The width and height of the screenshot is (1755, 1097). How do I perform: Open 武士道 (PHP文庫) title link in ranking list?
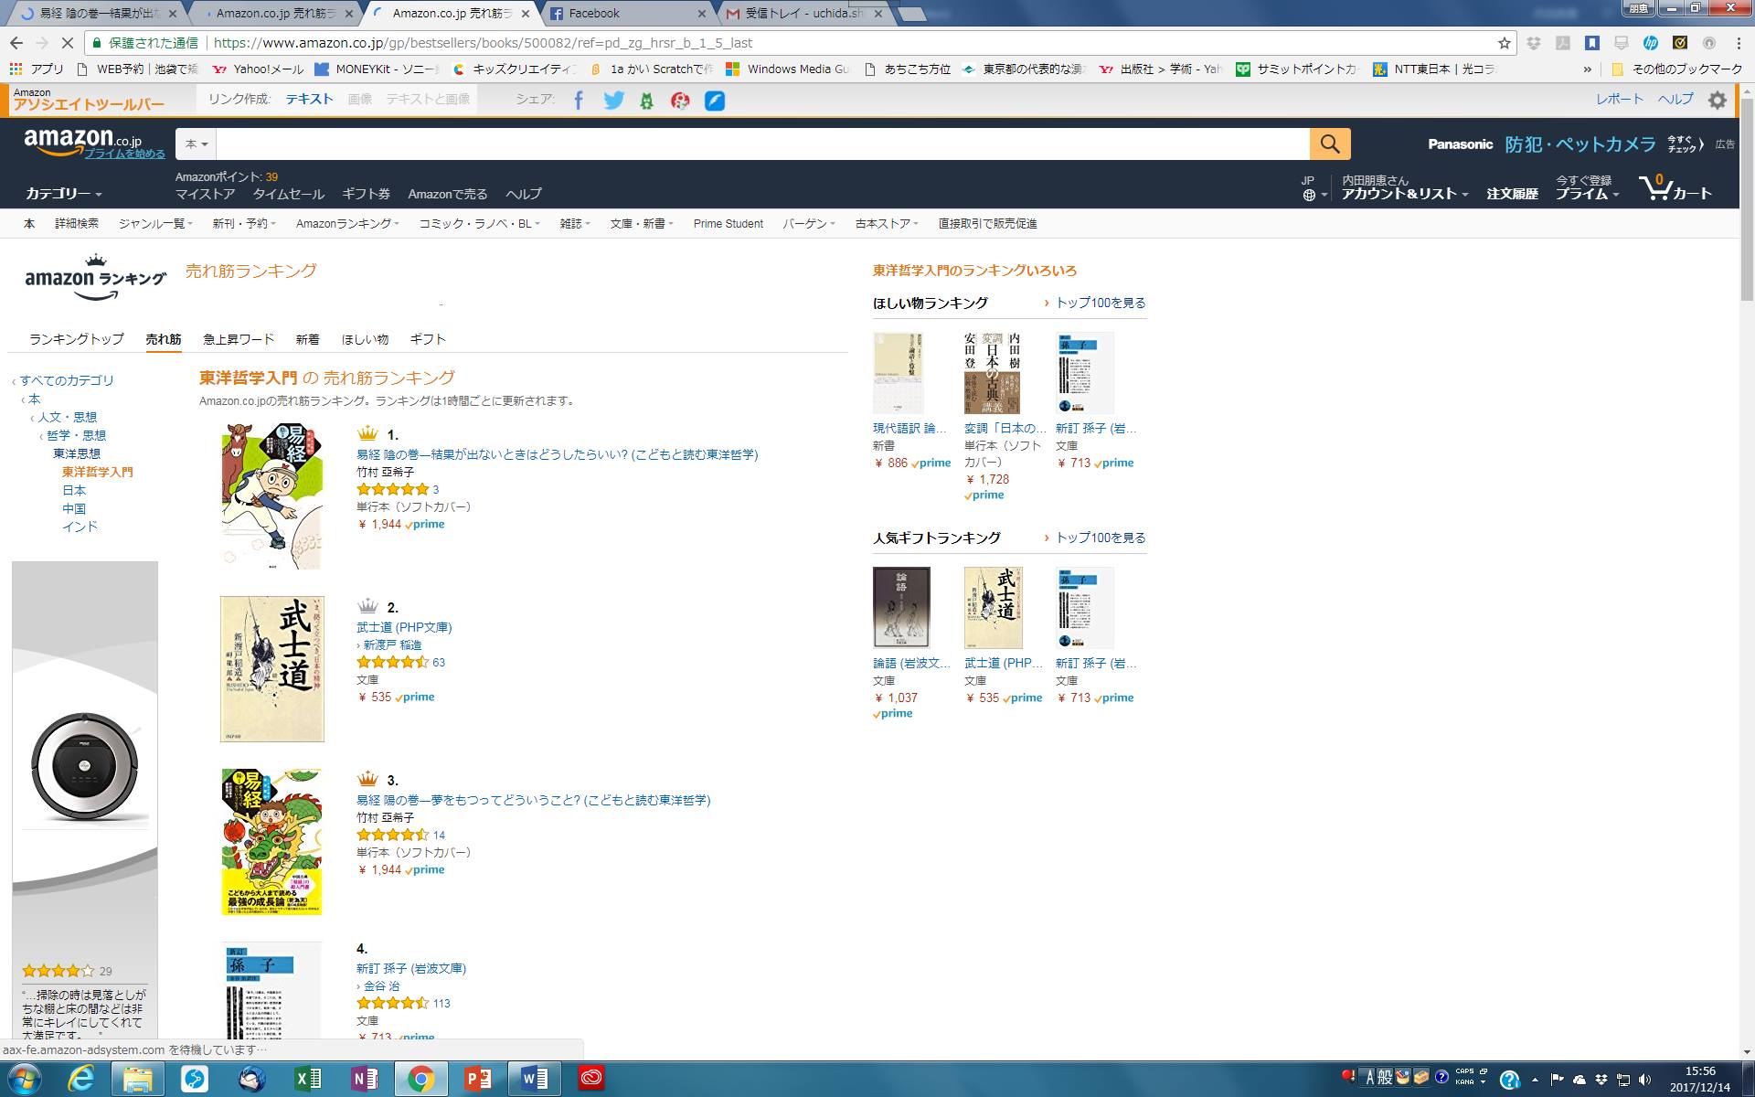pos(404,627)
